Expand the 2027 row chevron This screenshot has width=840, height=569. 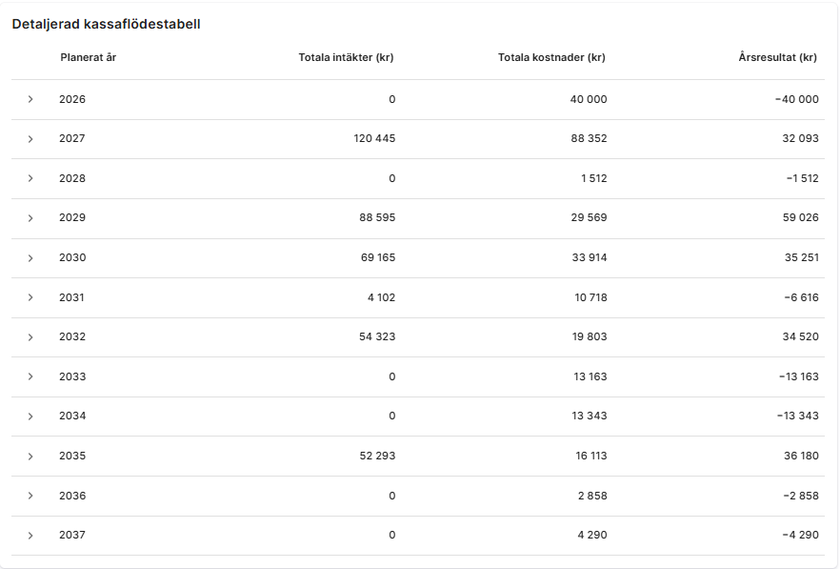(x=30, y=139)
